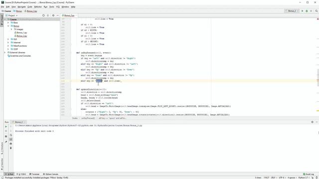
Task: Expand the Base folder
Action: pyautogui.click(x=8, y=23)
